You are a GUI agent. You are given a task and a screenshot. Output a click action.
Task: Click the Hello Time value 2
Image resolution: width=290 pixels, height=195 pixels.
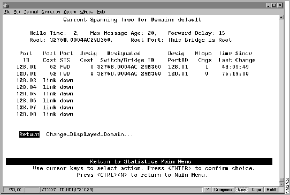75,33
